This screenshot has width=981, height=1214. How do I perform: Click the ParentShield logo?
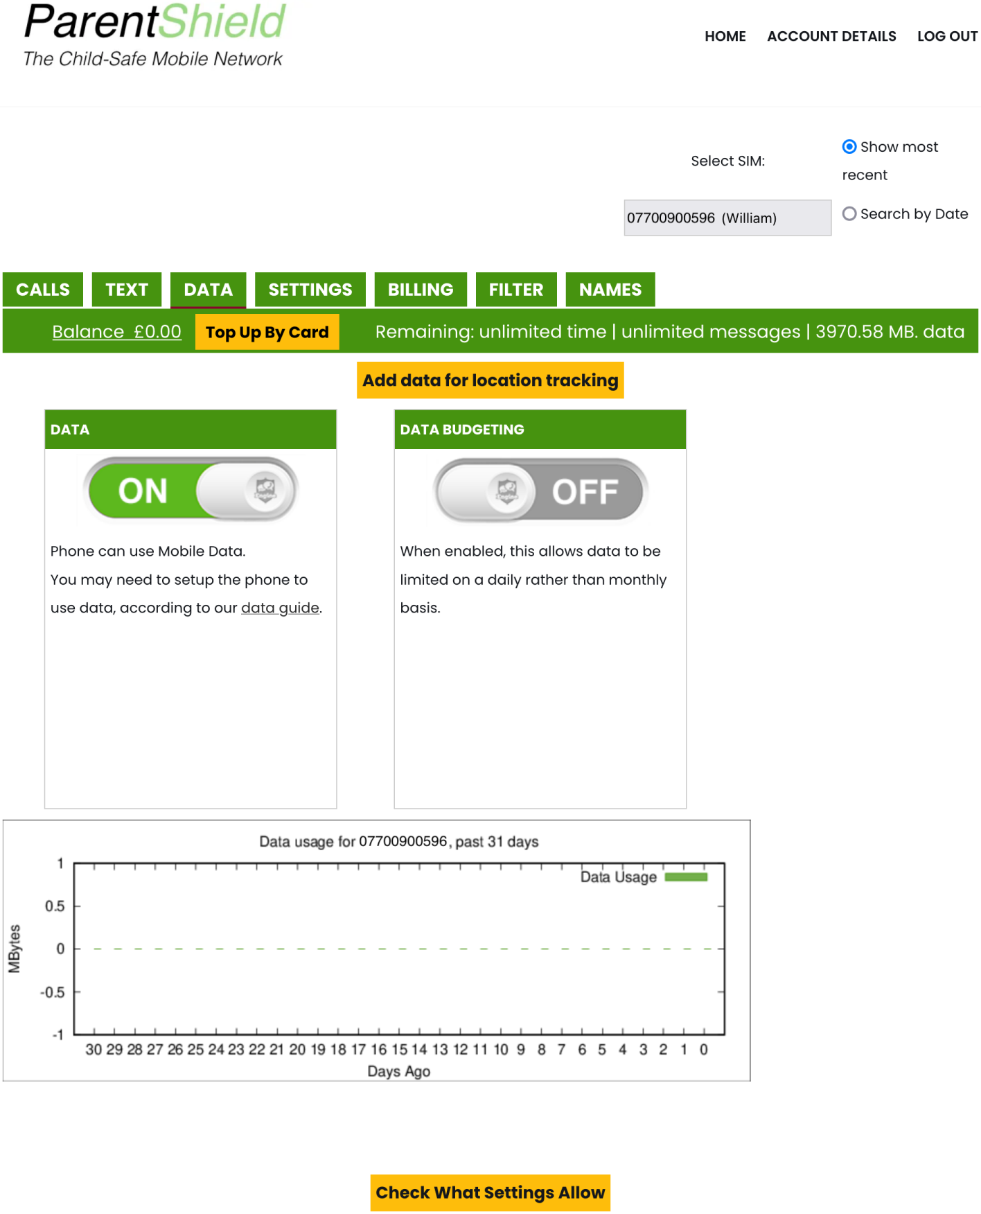coord(154,36)
